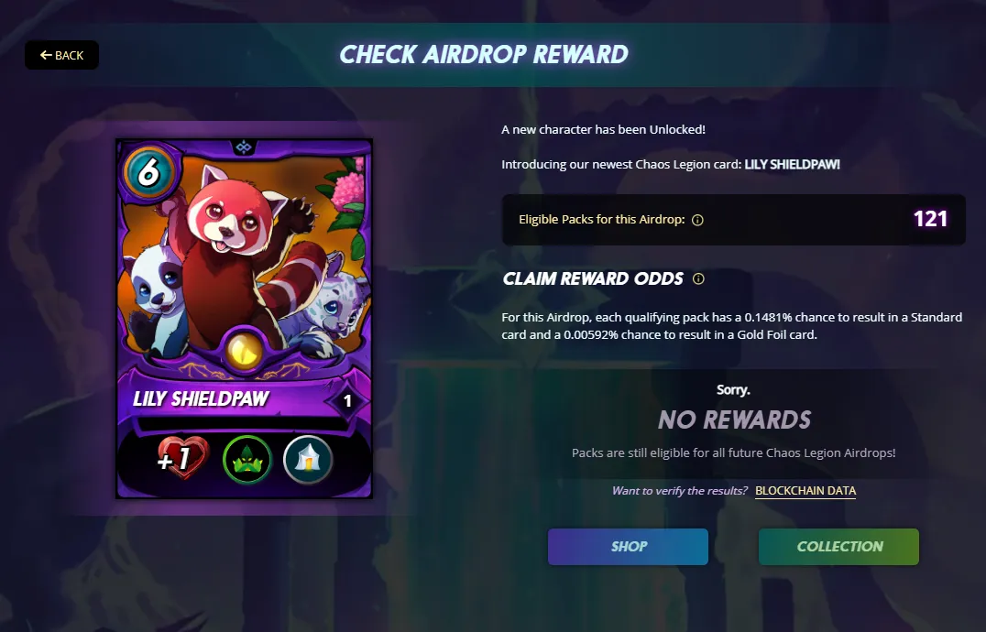
Task: Click the info icon beside Eligible Packs
Action: pos(697,220)
